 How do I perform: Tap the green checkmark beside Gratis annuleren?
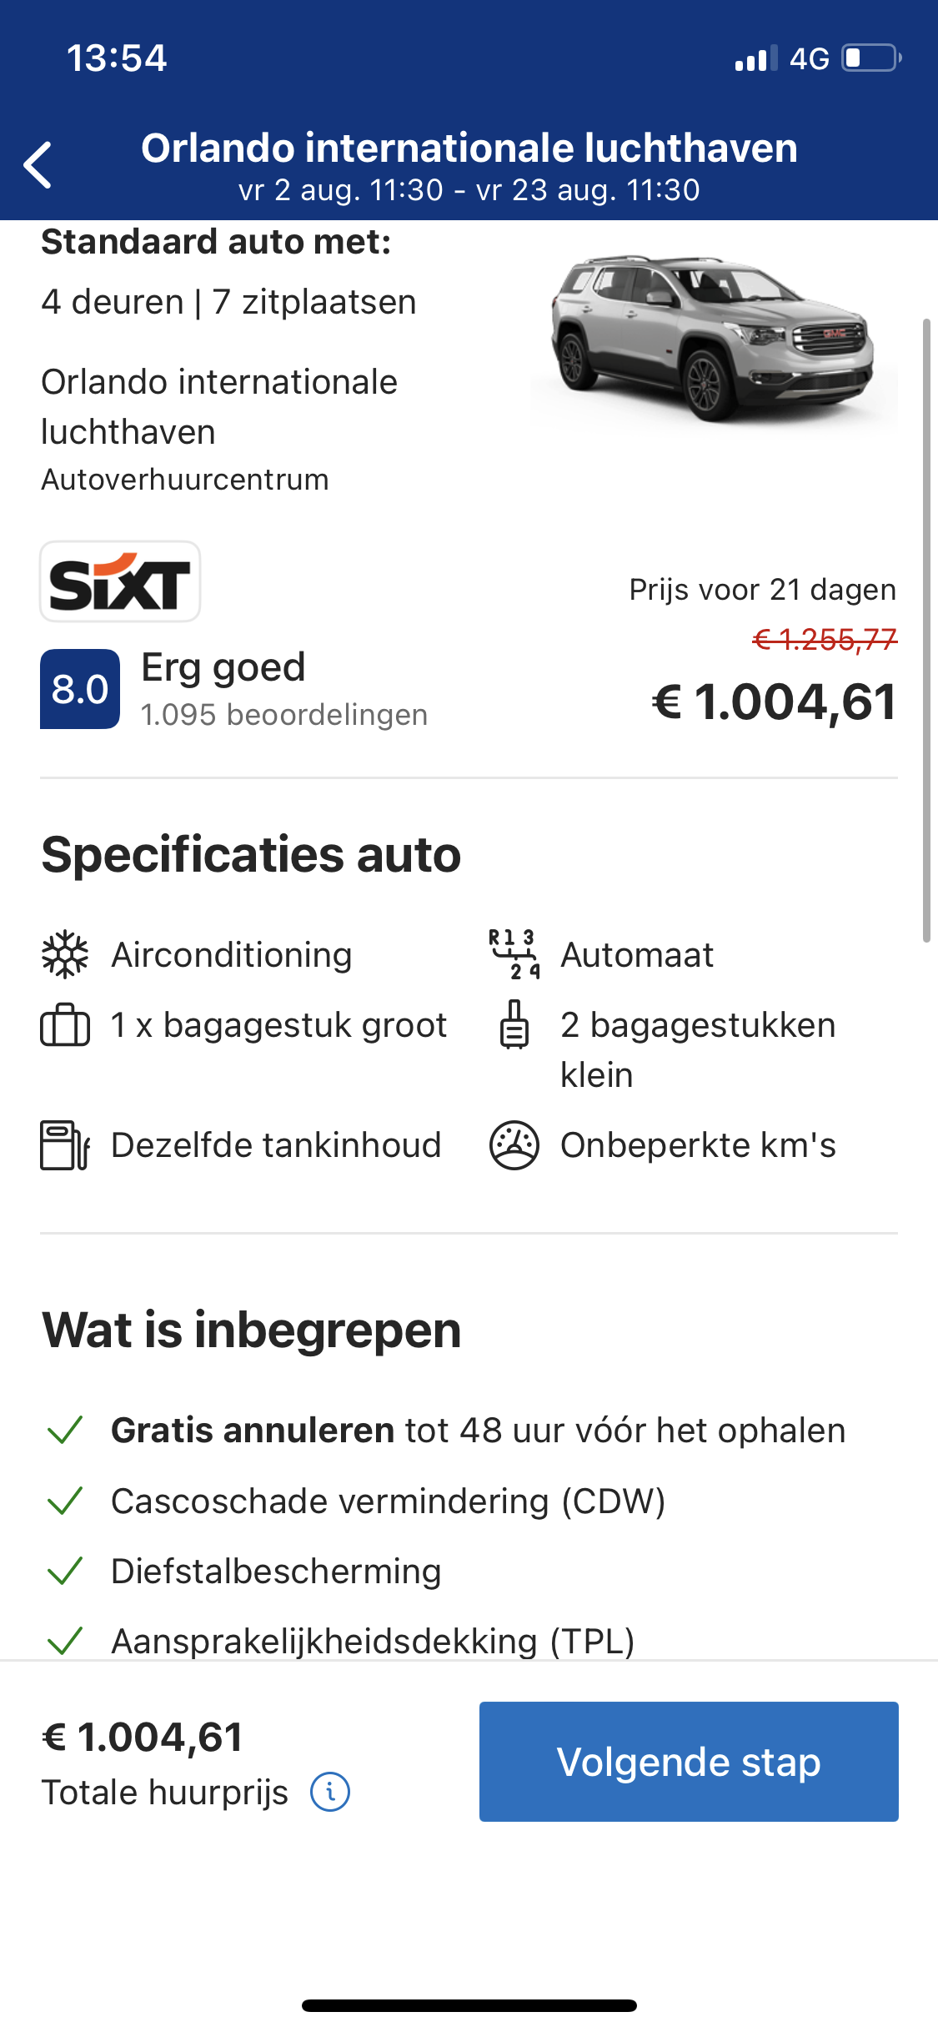[x=65, y=1430]
